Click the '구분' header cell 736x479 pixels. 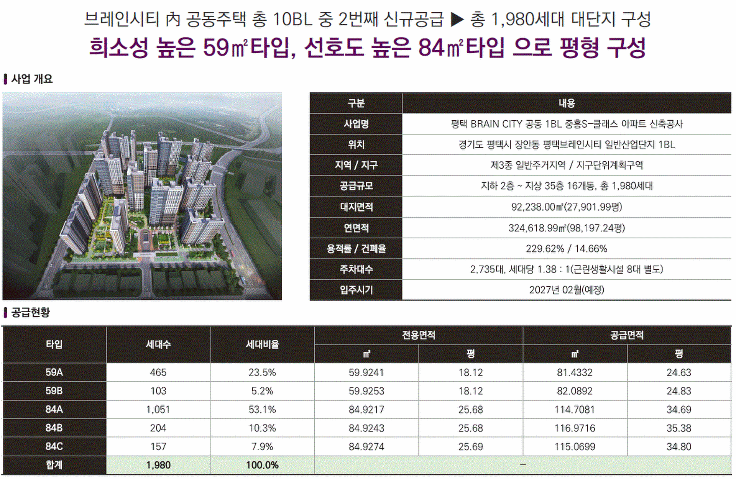[x=356, y=103]
